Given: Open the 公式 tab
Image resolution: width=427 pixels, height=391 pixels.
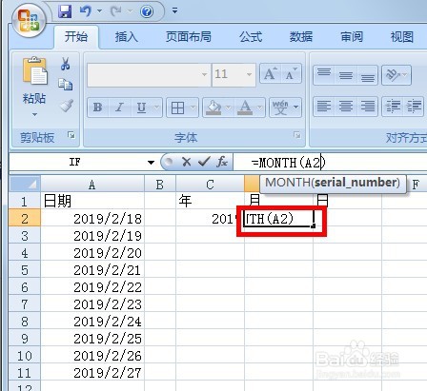Looking at the screenshot, I should click(251, 37).
